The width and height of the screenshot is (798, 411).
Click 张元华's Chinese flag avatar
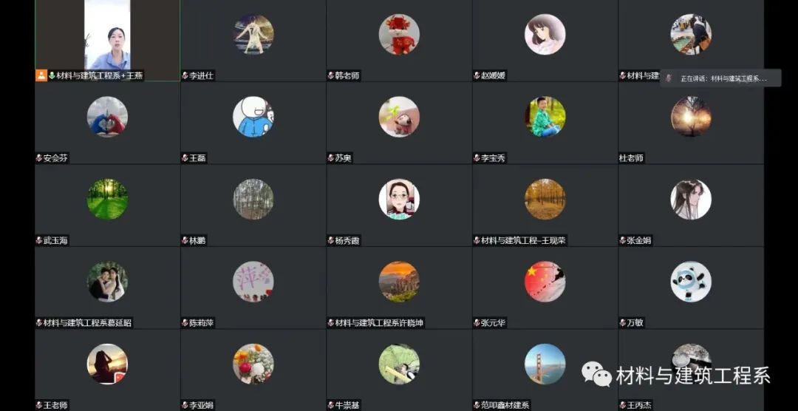545,282
